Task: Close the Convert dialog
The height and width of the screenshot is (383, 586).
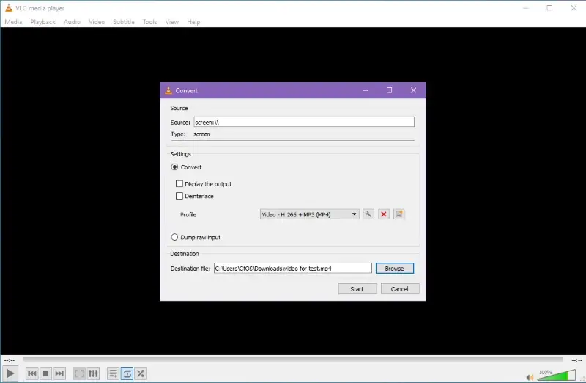Action: click(413, 90)
